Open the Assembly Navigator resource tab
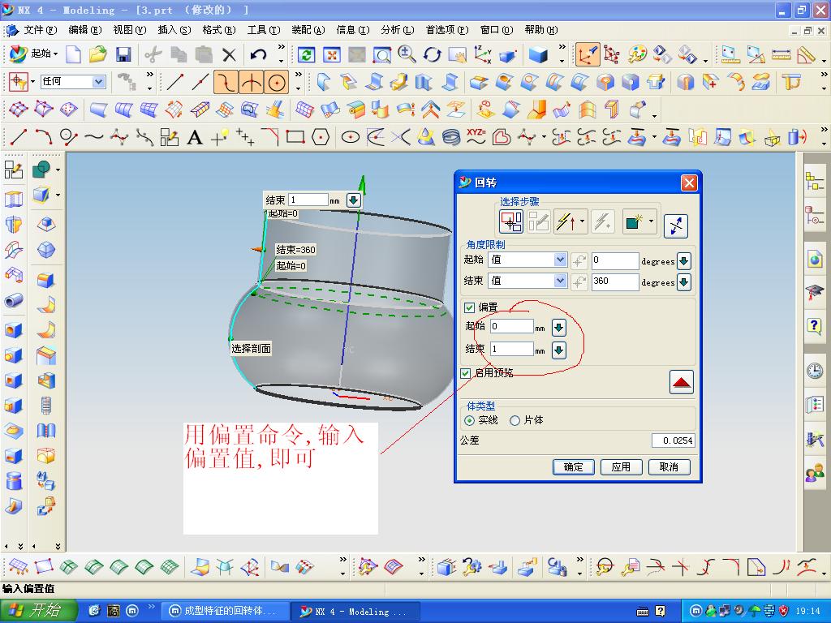The height and width of the screenshot is (623, 831). [815, 181]
